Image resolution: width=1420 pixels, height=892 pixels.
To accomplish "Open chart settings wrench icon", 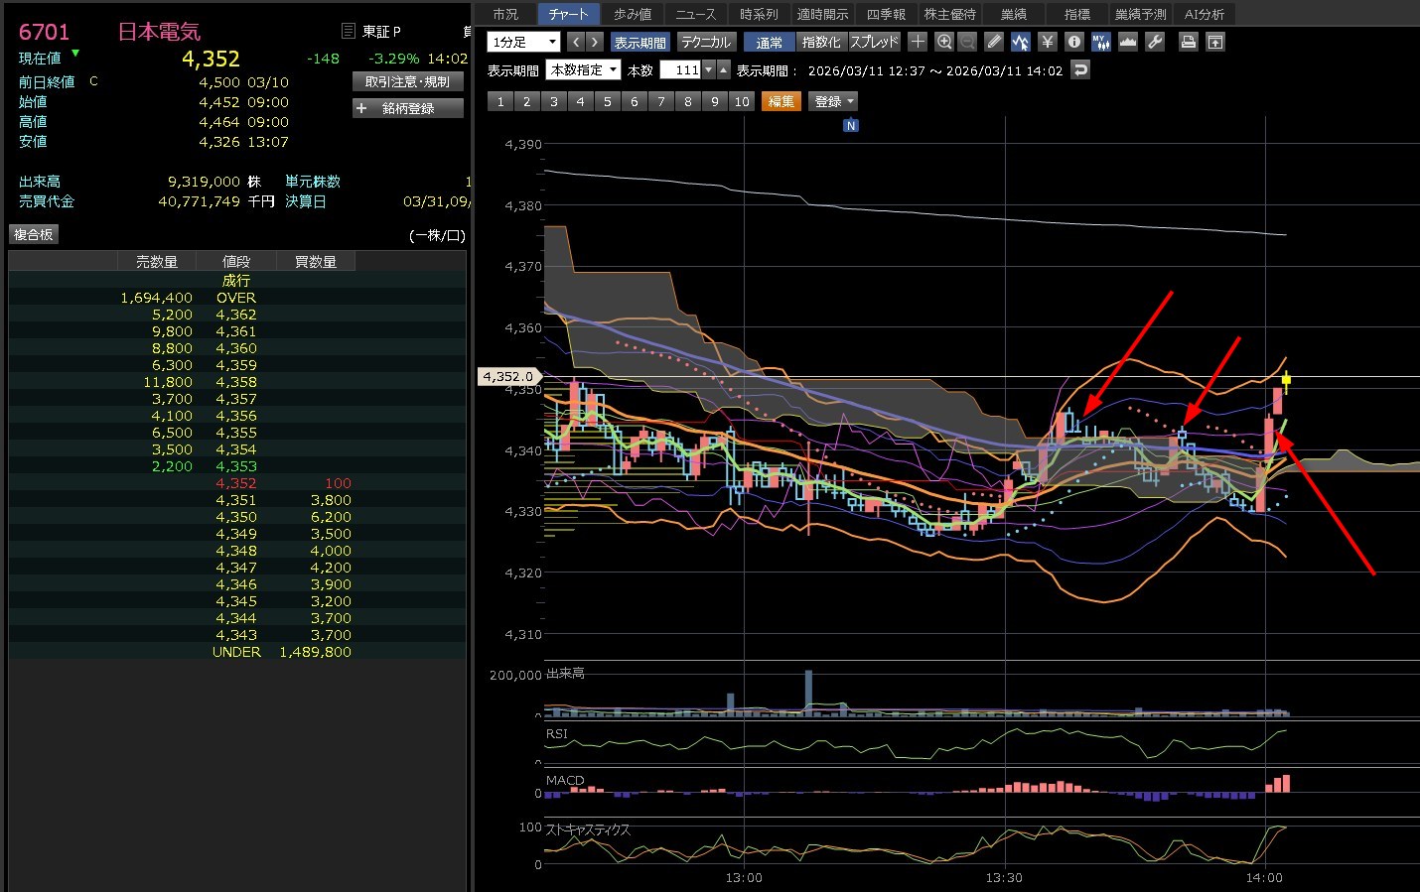I will click(x=1154, y=42).
